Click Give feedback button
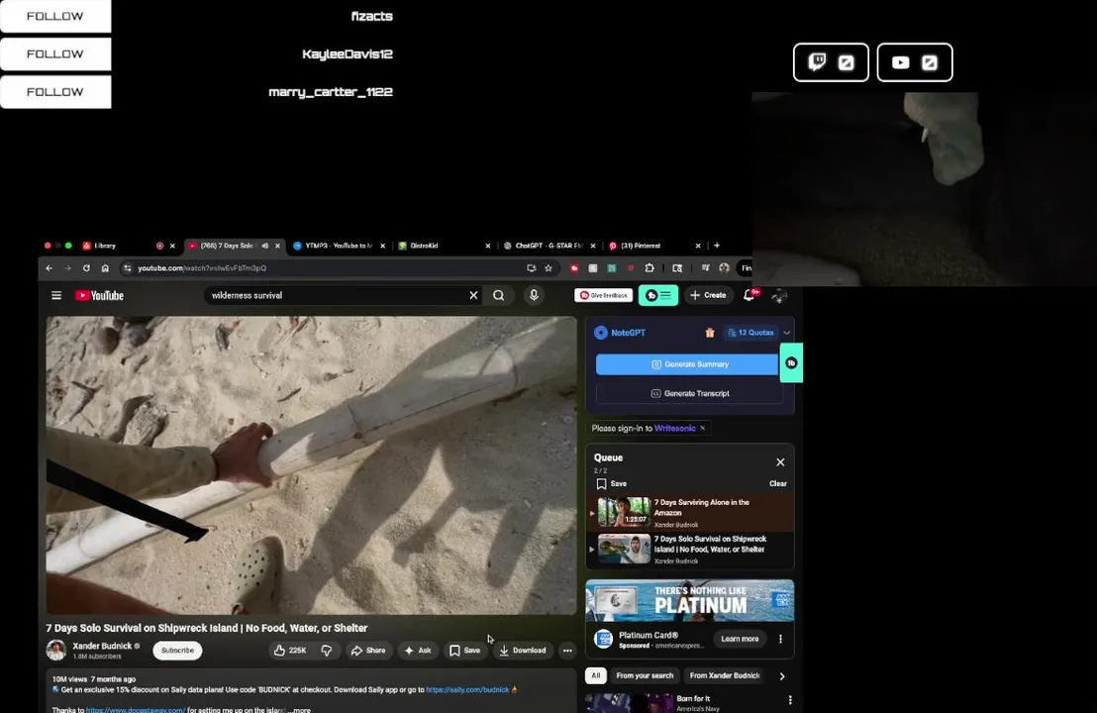 pyautogui.click(x=604, y=295)
